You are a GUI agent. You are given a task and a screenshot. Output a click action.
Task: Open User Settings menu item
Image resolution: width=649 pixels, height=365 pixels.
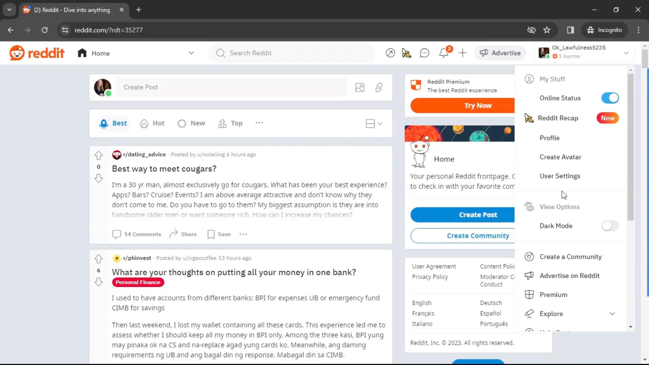coord(560,176)
